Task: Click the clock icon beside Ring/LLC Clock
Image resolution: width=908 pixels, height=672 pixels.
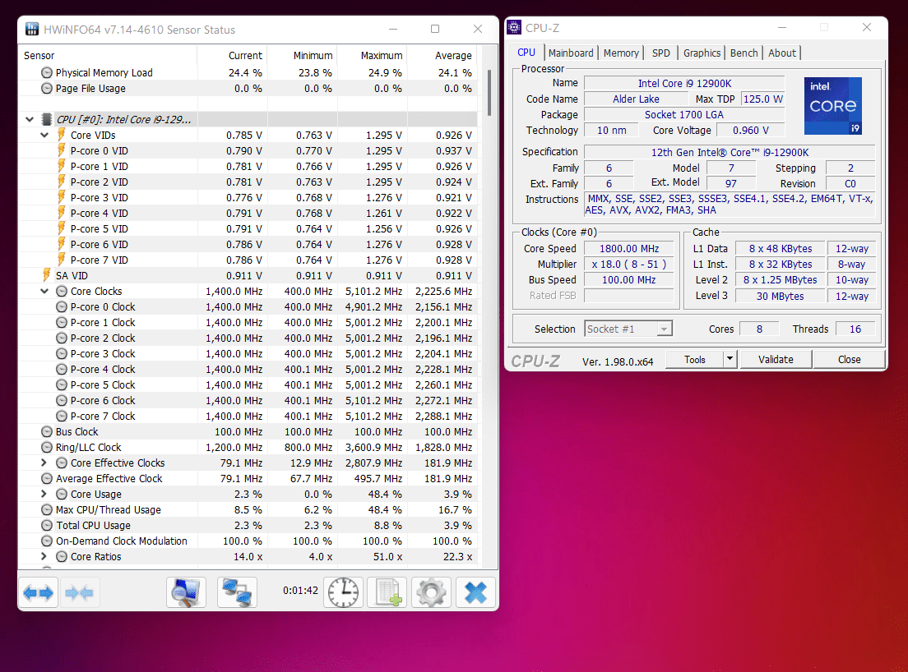Action: click(x=47, y=447)
